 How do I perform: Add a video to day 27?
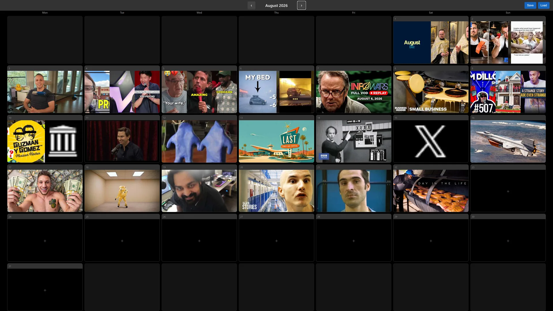pos(276,241)
